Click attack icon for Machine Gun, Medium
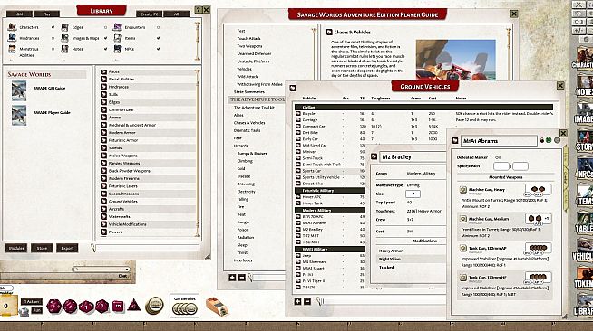Image resolution: width=593 pixels, height=331 pixels. point(463,219)
